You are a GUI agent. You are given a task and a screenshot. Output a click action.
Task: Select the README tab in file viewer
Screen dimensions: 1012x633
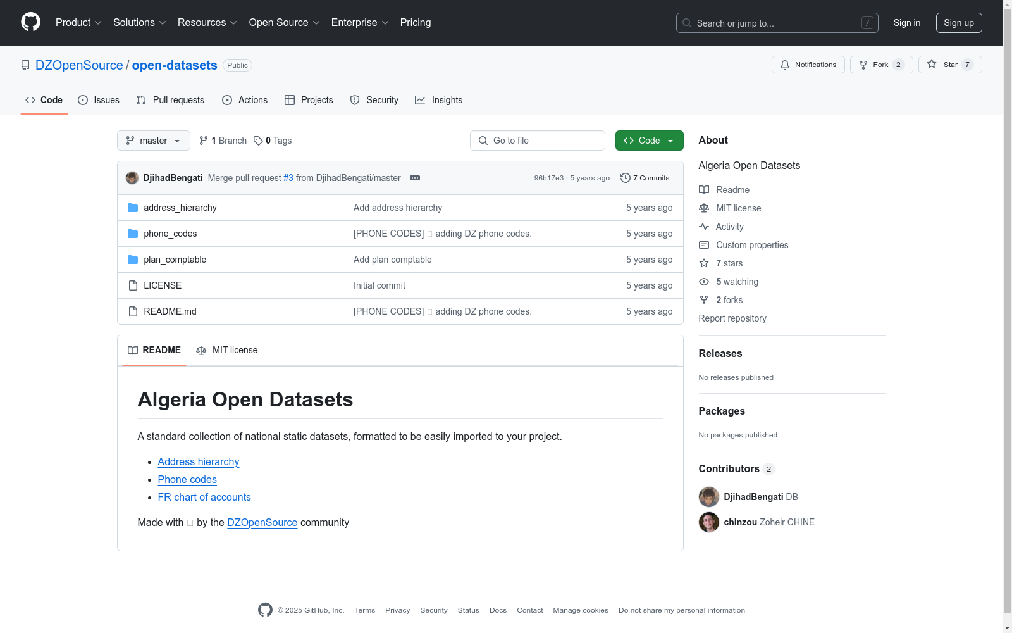click(x=154, y=350)
